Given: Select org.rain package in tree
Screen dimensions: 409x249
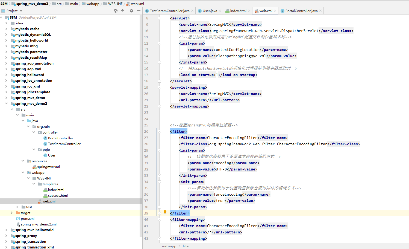Looking at the screenshot, I should pyautogui.click(x=43, y=126).
